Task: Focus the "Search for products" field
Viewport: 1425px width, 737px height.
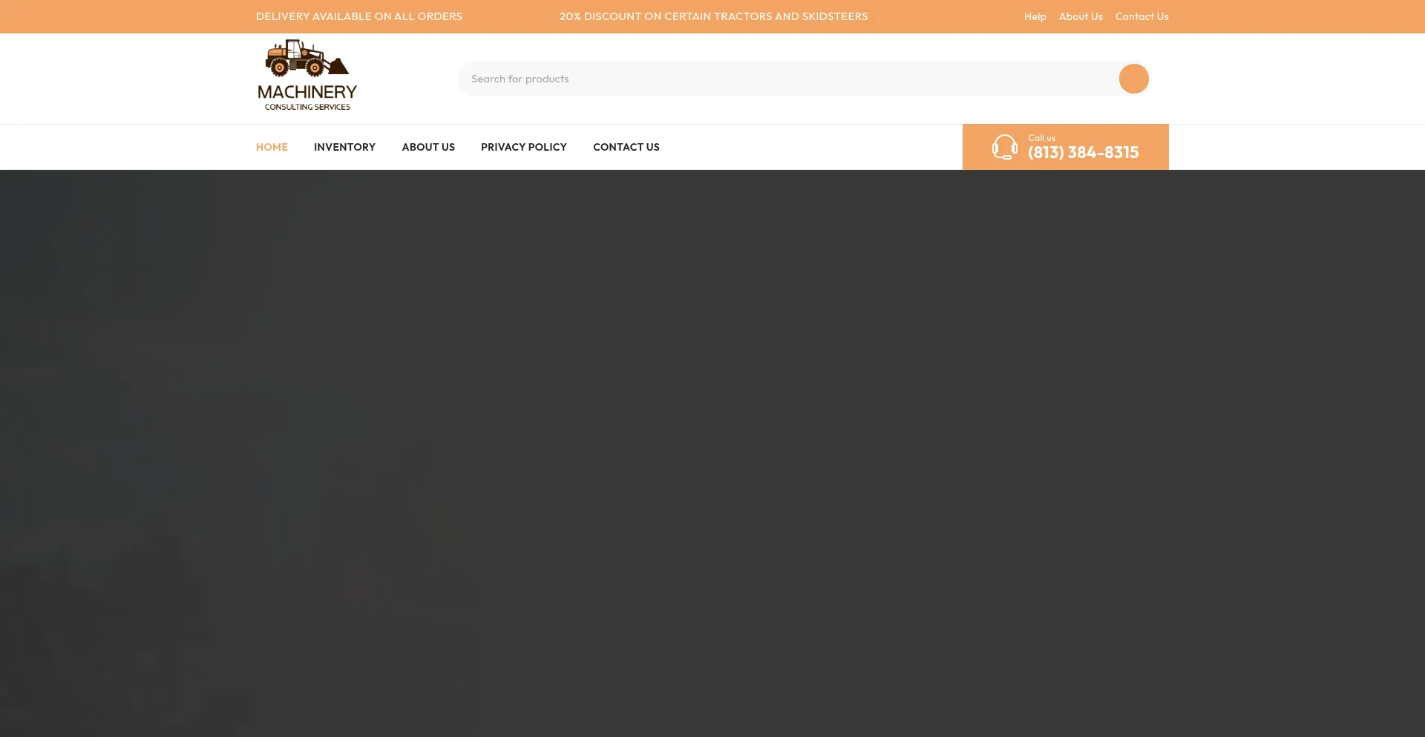Action: pyautogui.click(x=787, y=79)
